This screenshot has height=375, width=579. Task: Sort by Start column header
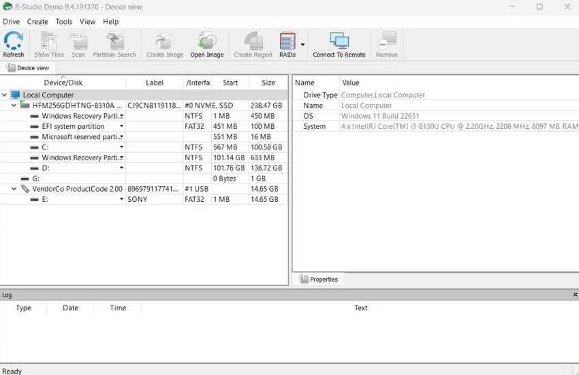pyautogui.click(x=230, y=82)
